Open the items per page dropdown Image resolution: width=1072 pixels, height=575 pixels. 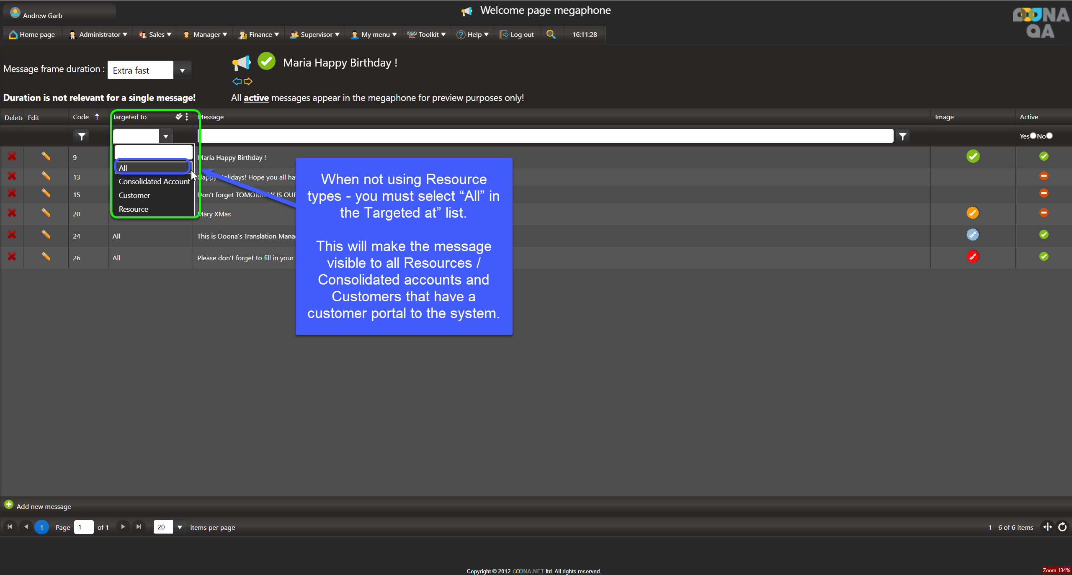180,527
